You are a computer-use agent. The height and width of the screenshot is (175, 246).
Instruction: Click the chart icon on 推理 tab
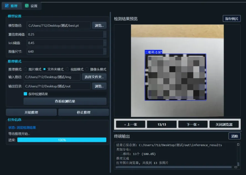7,6
